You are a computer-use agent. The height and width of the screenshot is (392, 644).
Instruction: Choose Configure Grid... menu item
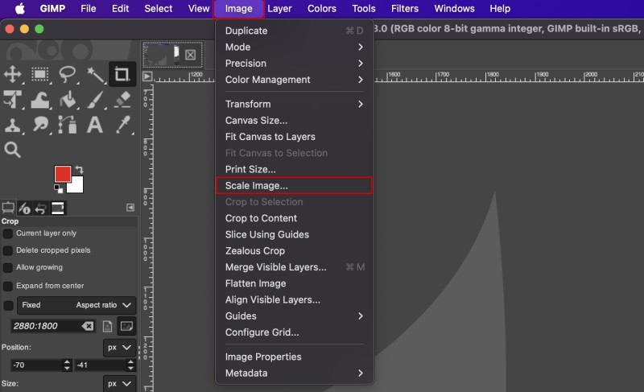click(294, 332)
